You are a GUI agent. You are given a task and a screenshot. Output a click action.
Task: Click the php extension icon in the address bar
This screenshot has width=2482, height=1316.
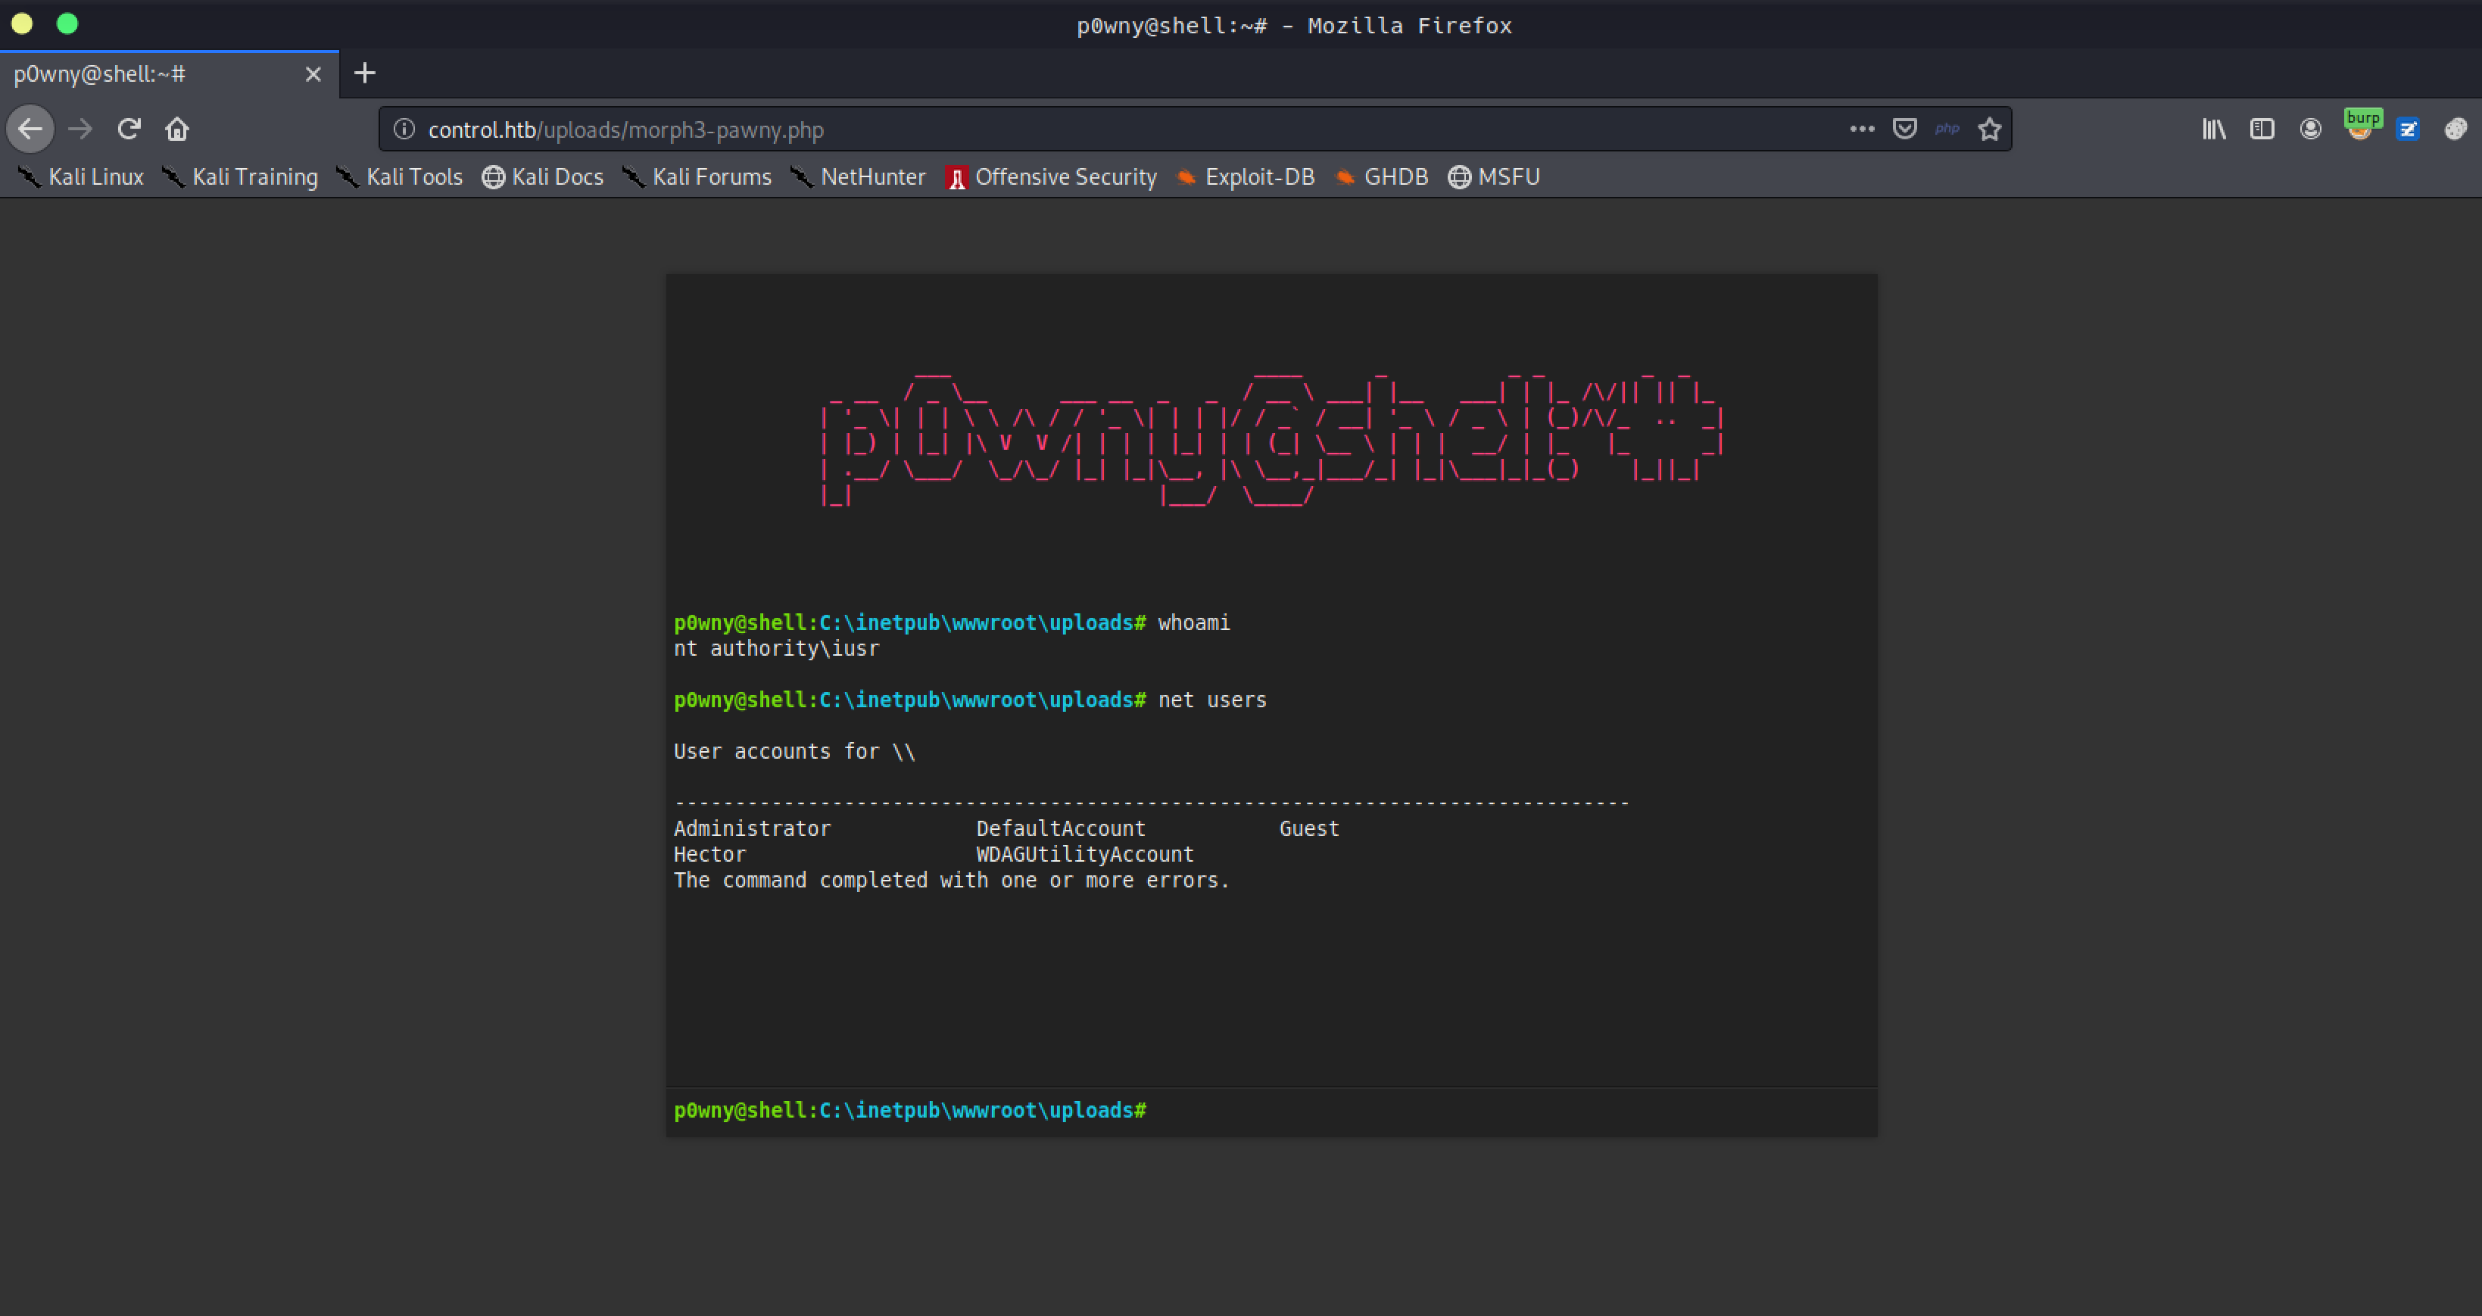tap(1947, 129)
